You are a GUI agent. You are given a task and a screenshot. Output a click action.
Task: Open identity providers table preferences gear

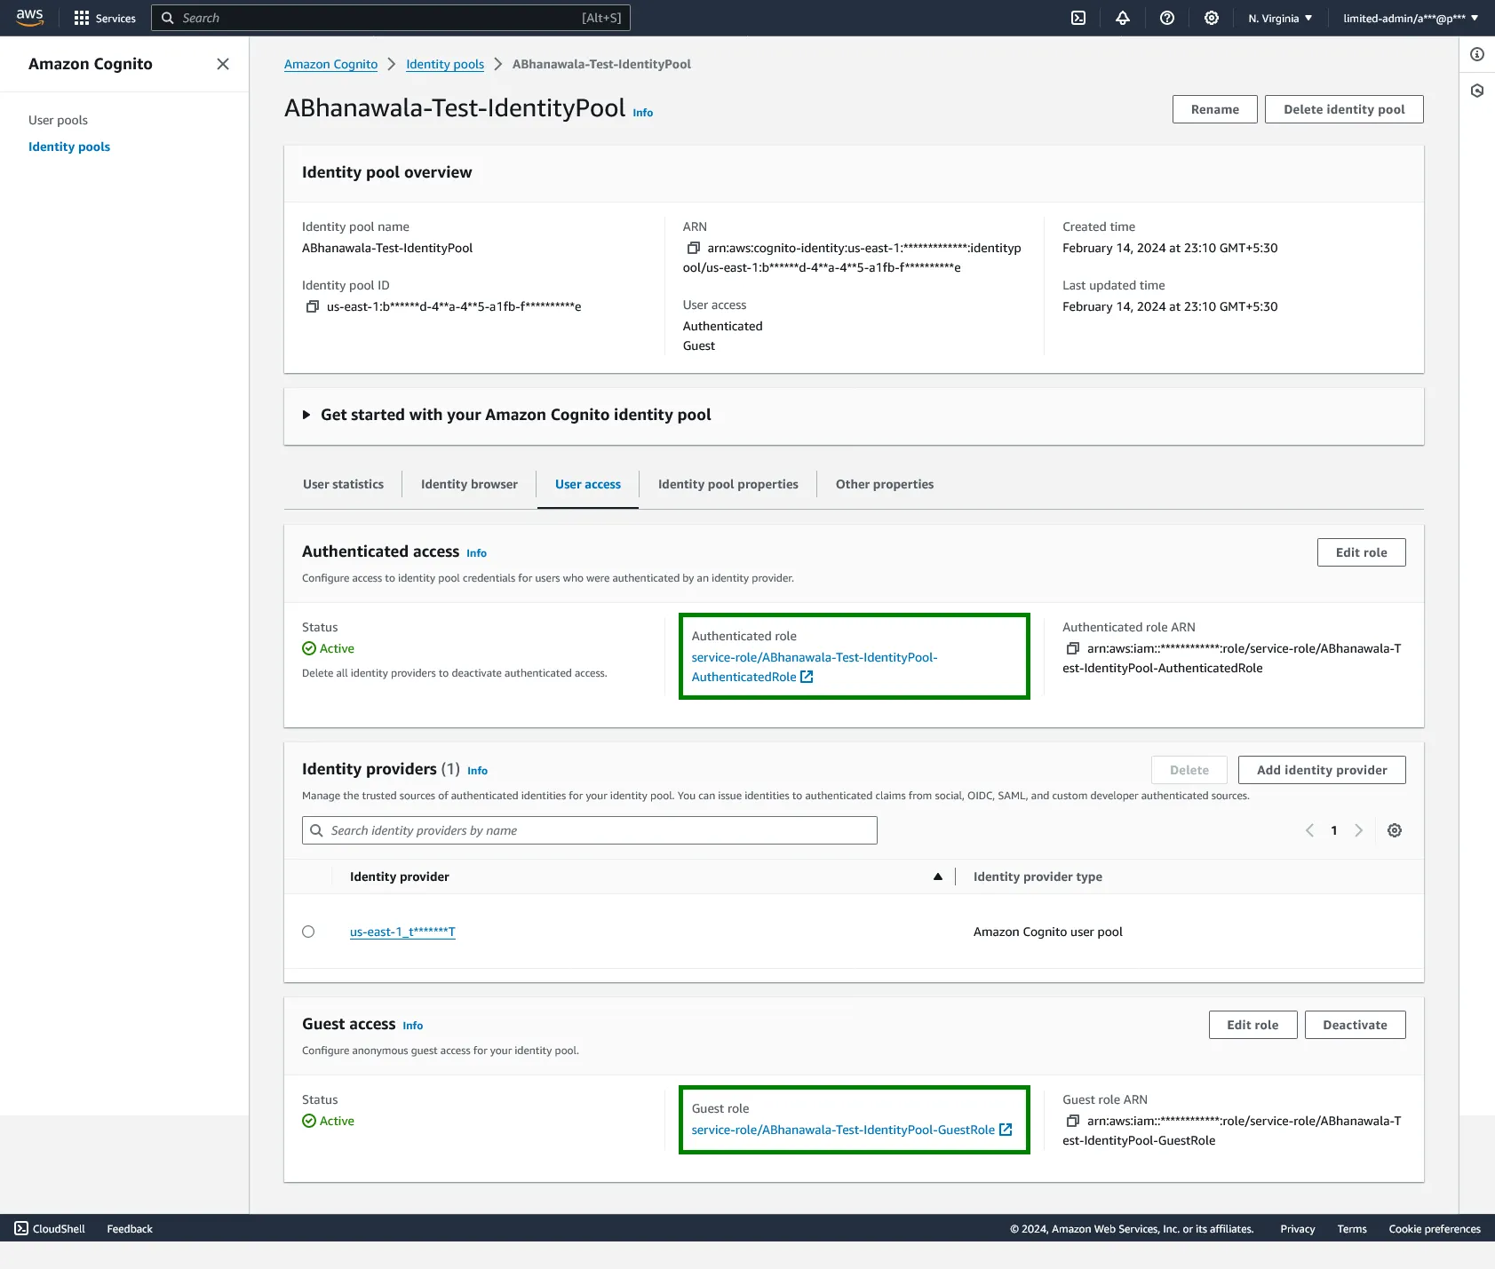click(x=1395, y=830)
